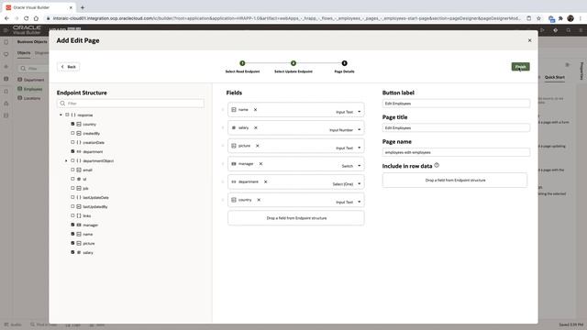Expand the departmentObject tree node
The width and height of the screenshot is (587, 330).
(x=66, y=160)
